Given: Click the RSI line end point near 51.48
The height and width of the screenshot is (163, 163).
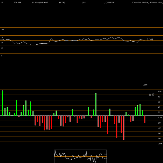Looking at the screenshot, I should click(144, 40).
